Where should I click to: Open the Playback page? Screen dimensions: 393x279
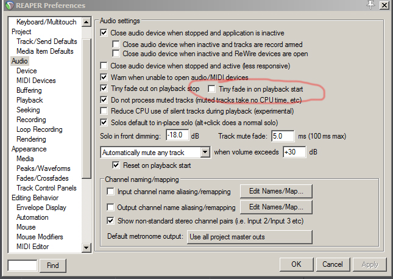(x=30, y=100)
